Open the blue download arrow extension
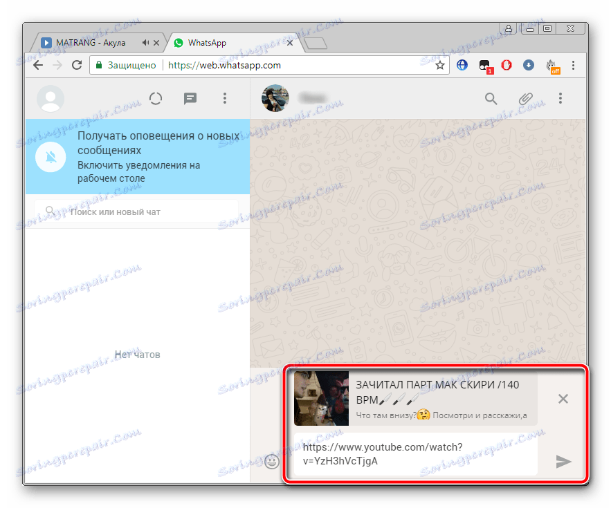Image resolution: width=611 pixels, height=508 pixels. (x=529, y=65)
